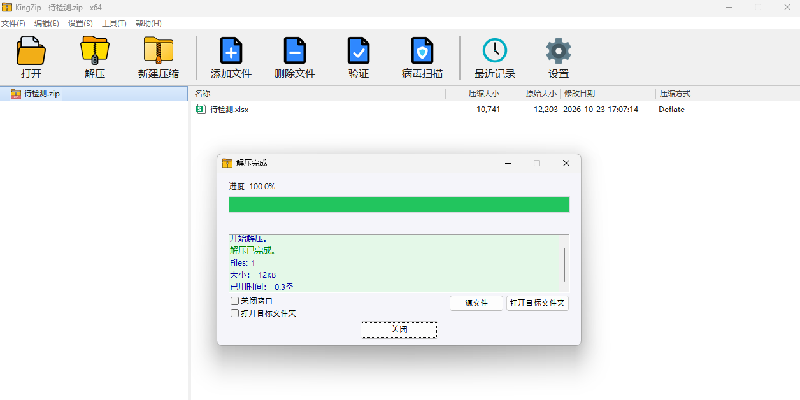
Task: Minimize the 解压完成 dialog
Action: click(x=508, y=163)
